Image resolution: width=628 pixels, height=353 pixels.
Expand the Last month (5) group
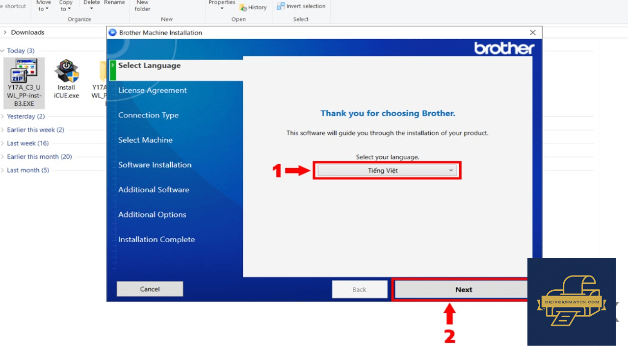[2, 171]
